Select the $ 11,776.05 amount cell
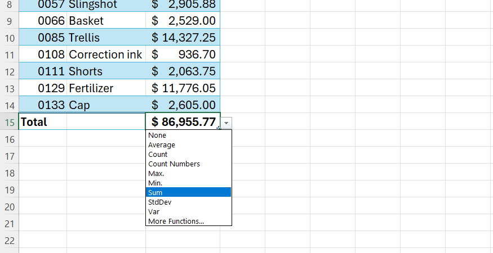The image size is (493, 253). click(x=183, y=88)
